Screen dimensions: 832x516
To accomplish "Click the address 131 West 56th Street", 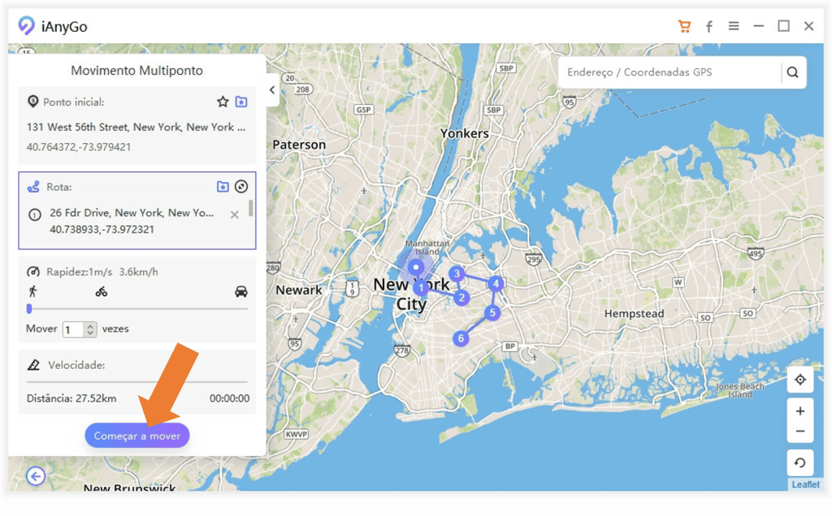I will pos(136,127).
